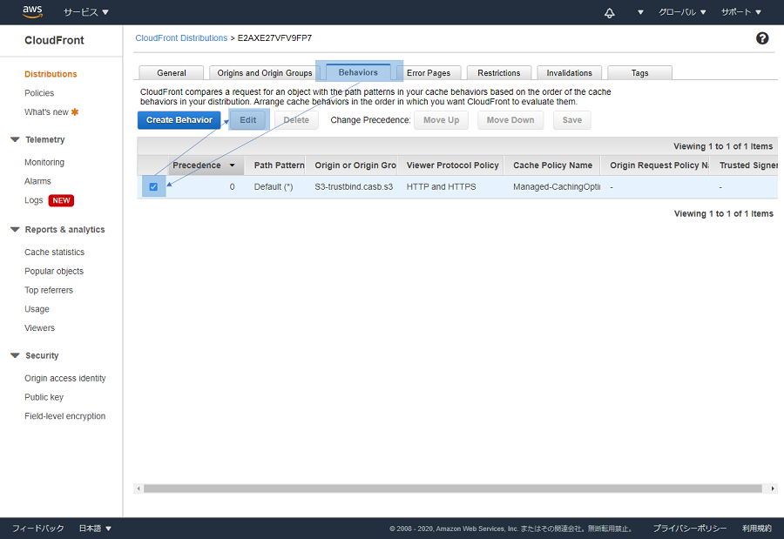The width and height of the screenshot is (784, 539).
Task: Click the NEW badge beside Logs
Action: [61, 200]
